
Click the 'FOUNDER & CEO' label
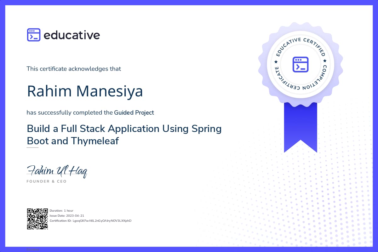point(47,181)
